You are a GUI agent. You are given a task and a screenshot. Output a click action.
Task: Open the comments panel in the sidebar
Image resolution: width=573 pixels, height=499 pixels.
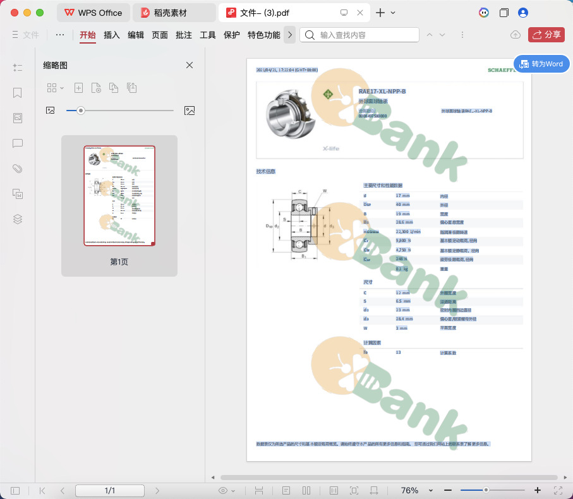(18, 143)
